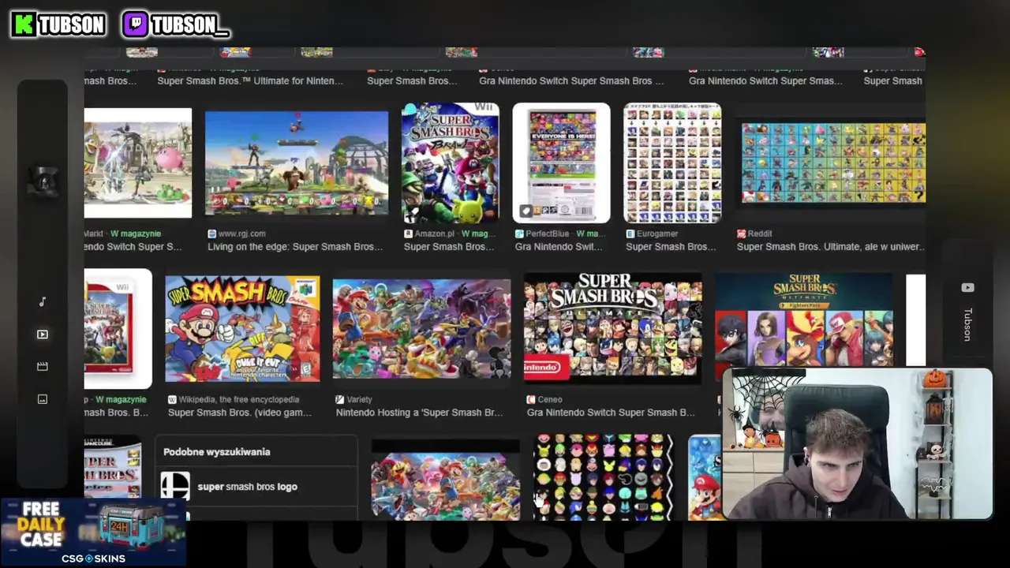Image resolution: width=1010 pixels, height=568 pixels.
Task: Open Fighters Pass Super Smash Bros thumbnail
Action: coord(804,321)
